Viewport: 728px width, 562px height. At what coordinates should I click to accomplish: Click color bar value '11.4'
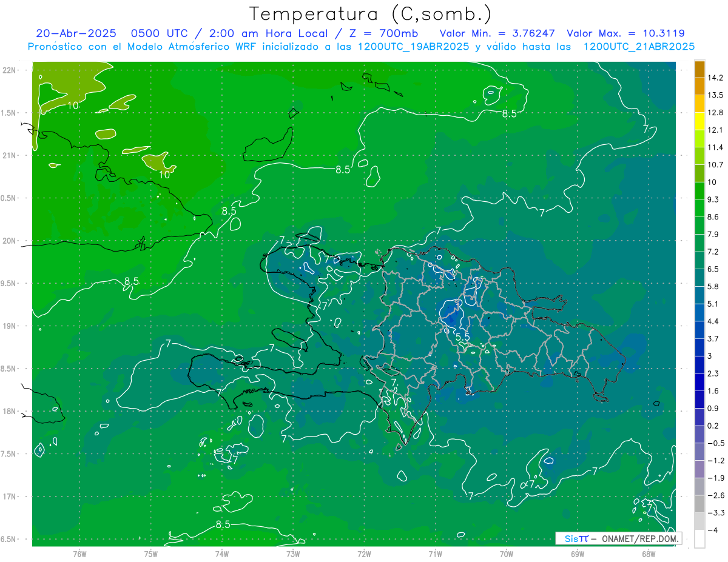coord(715,147)
